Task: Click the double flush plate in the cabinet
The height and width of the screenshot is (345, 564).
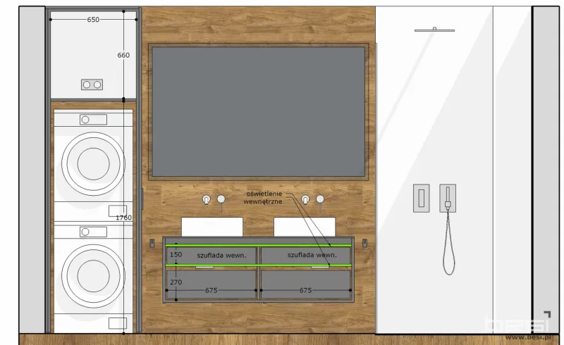Action: click(92, 84)
